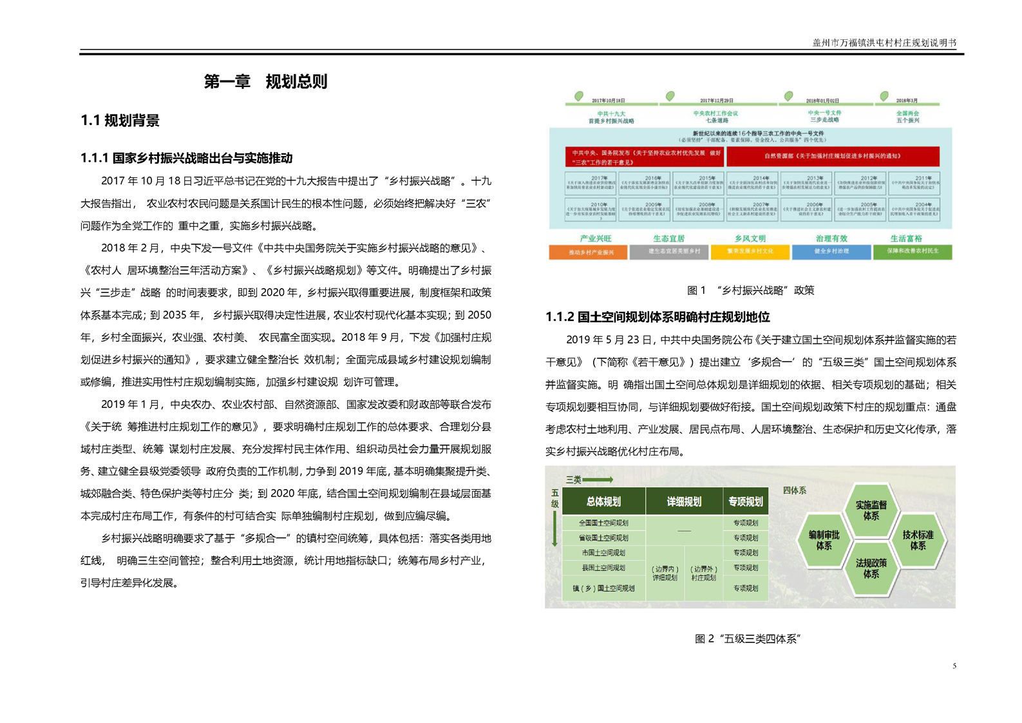Click the 2011年 document cell in figure 1
Screen dimensions: 1022x723
(x=914, y=183)
